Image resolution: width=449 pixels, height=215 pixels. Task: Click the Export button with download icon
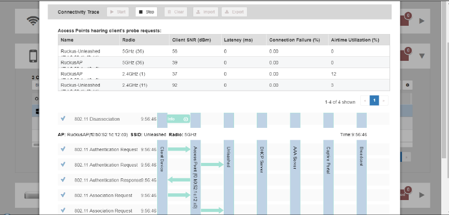click(234, 11)
